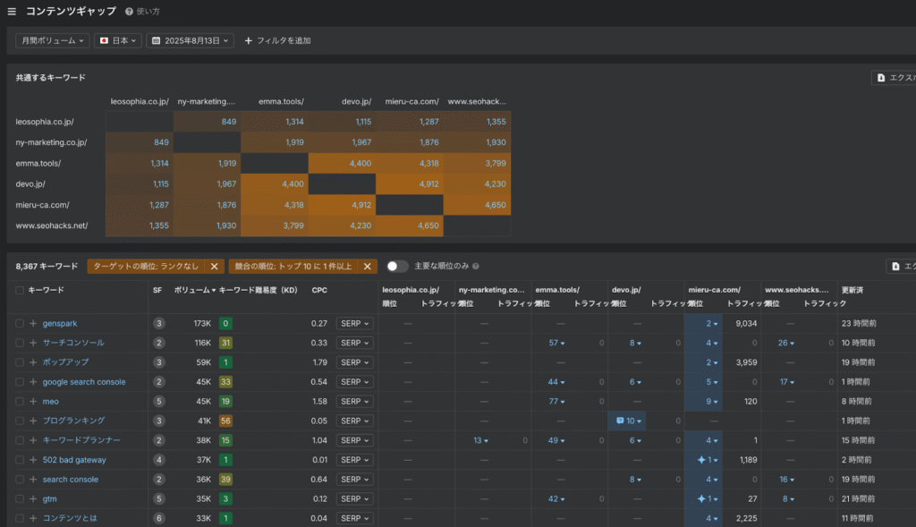916x527 pixels.
Task: Add gtm keyword with plus icon
Action: click(33, 499)
